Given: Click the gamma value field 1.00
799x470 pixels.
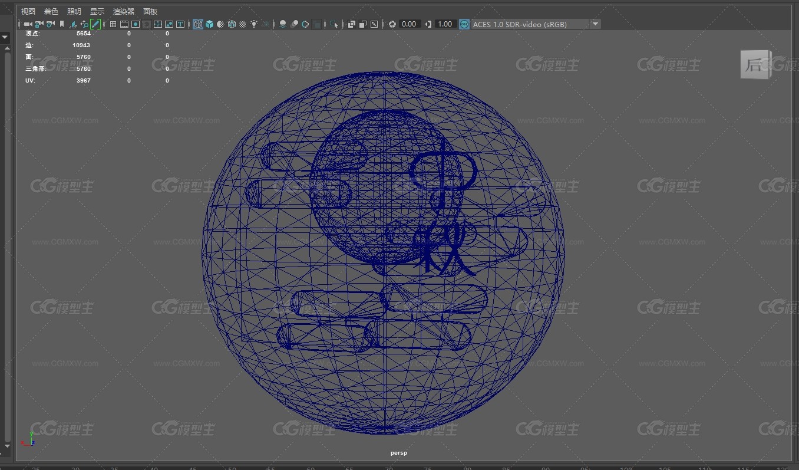Looking at the screenshot, I should coord(445,24).
